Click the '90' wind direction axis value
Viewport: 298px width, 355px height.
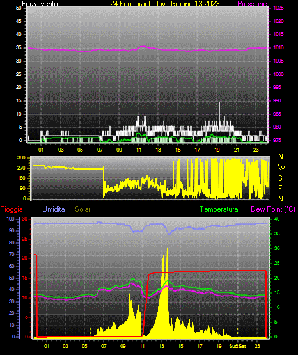pyautogui.click(x=22, y=188)
